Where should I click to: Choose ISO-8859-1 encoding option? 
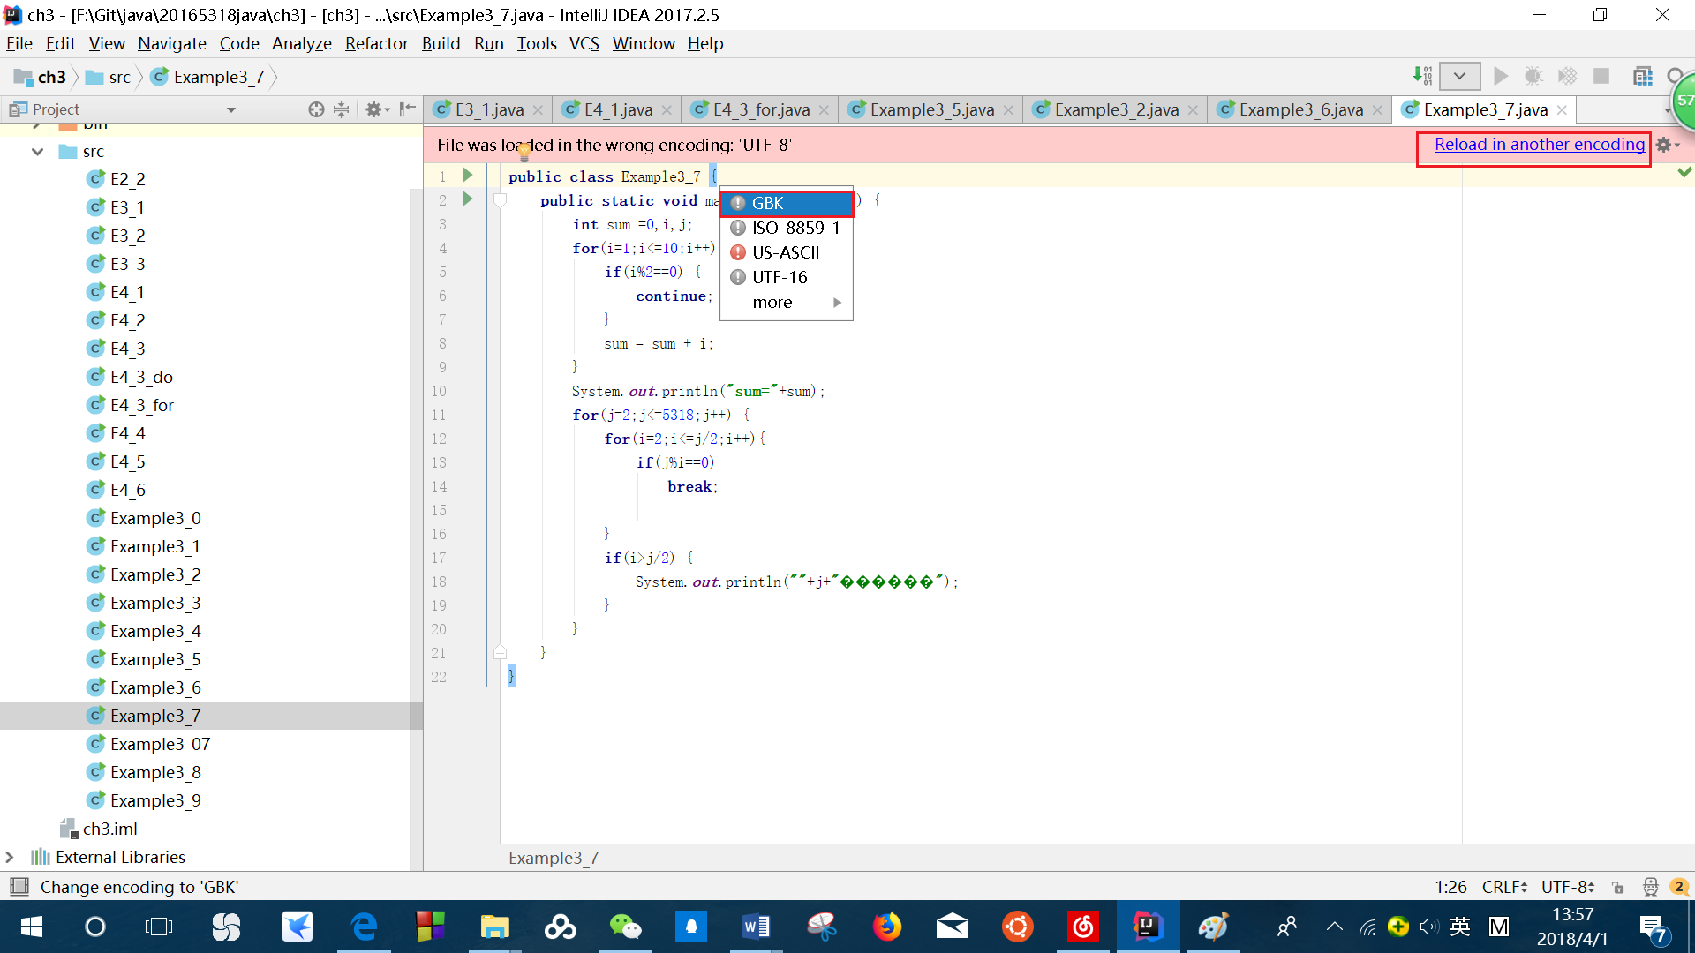(x=787, y=228)
